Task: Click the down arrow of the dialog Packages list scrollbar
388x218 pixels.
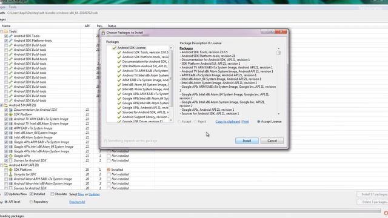Action: tap(171, 121)
